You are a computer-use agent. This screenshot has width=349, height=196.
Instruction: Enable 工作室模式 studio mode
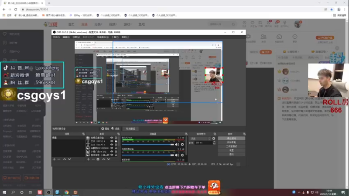click(x=232, y=146)
